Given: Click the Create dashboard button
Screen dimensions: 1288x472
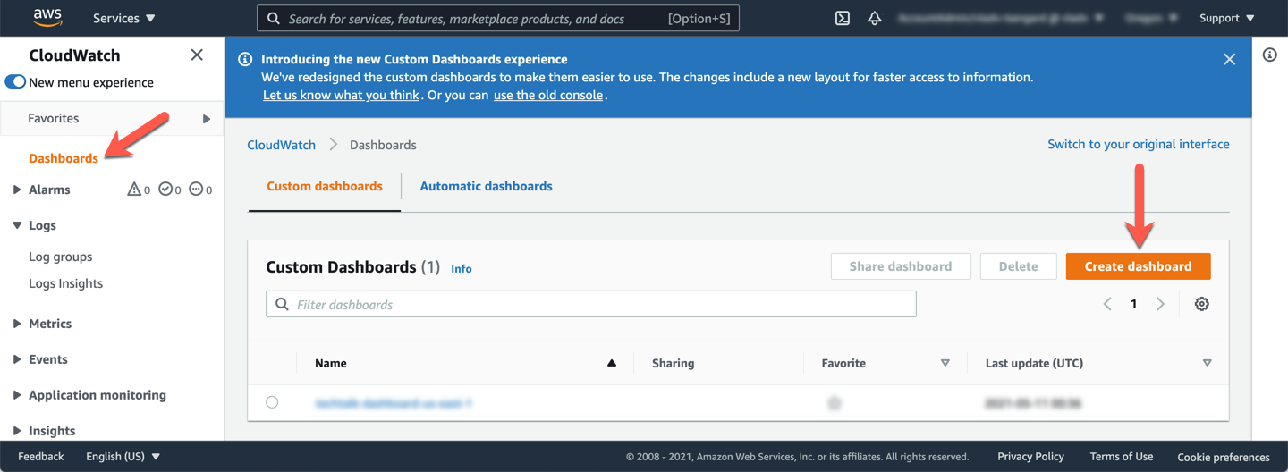Looking at the screenshot, I should click(x=1138, y=266).
